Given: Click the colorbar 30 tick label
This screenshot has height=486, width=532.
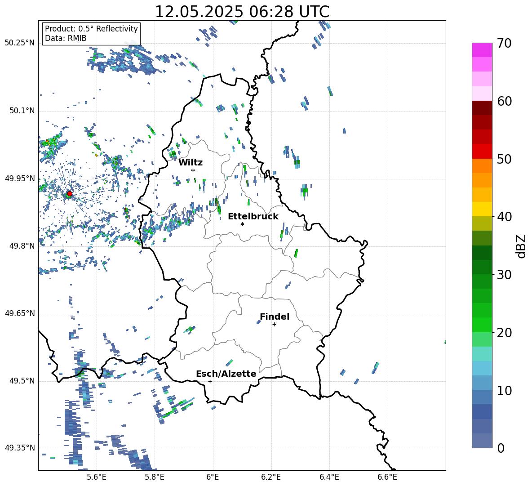Looking at the screenshot, I should click(504, 275).
